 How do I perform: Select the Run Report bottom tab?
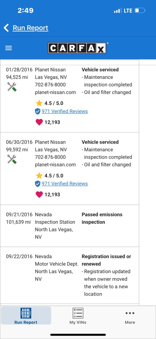[26, 315]
